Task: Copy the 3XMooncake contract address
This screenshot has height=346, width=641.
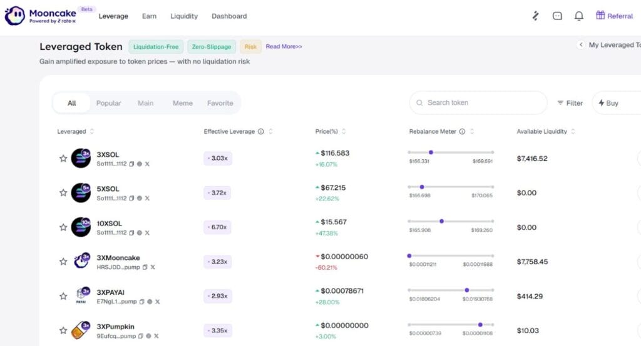Action: click(145, 267)
